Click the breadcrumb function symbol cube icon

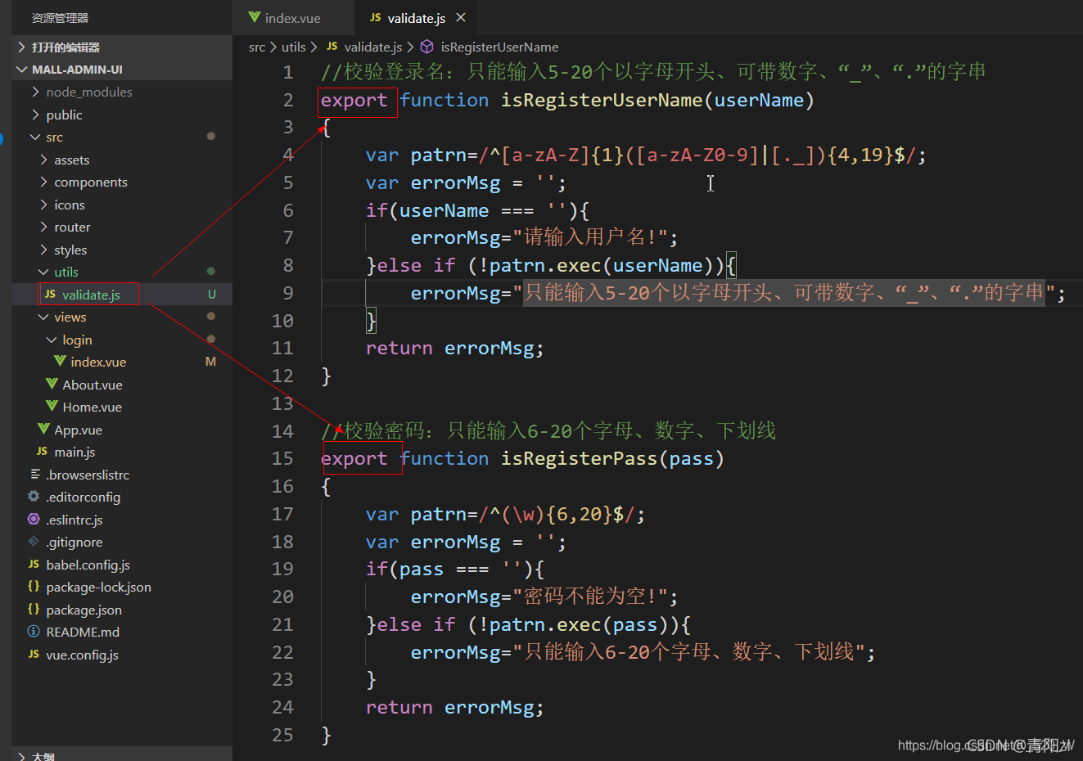[x=426, y=47]
